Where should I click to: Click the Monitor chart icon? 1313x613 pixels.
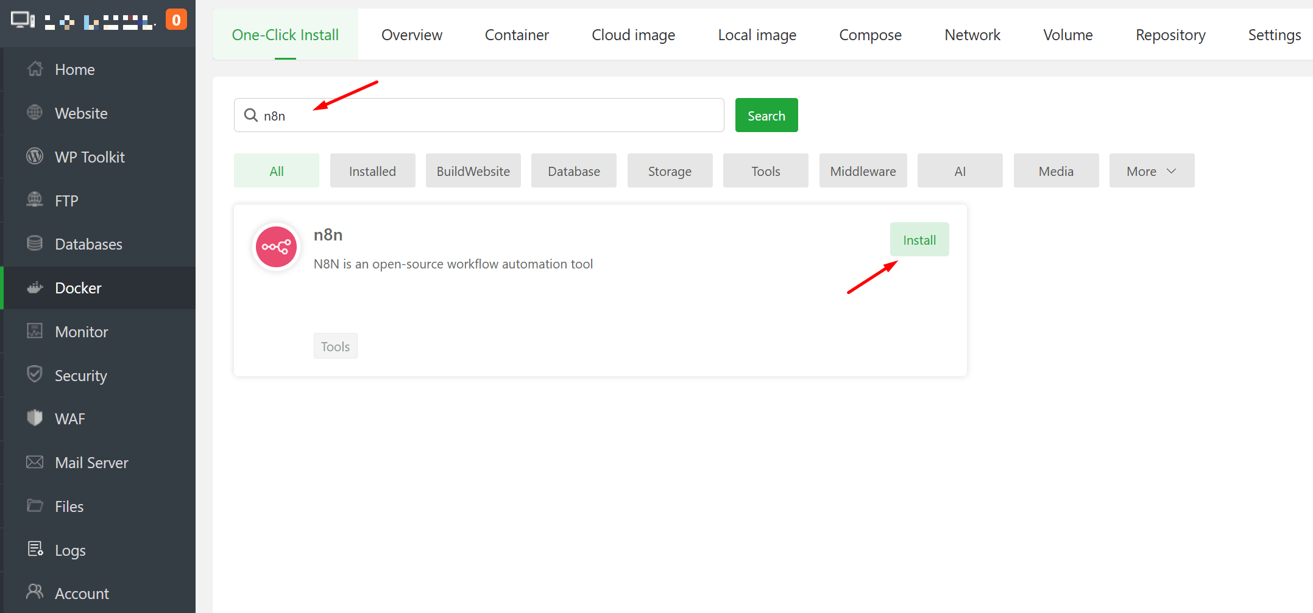coord(35,331)
